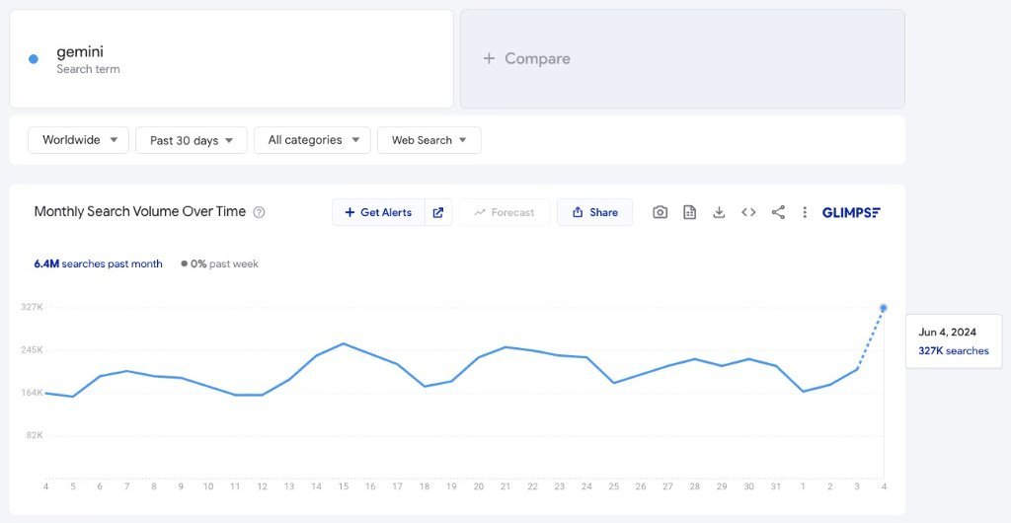Click the help icon beside chart title

point(260,212)
